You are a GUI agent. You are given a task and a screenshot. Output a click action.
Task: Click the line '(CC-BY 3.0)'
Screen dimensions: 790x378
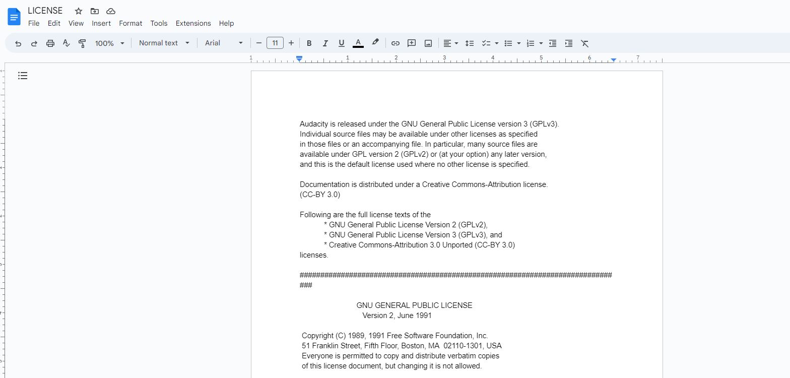320,195
